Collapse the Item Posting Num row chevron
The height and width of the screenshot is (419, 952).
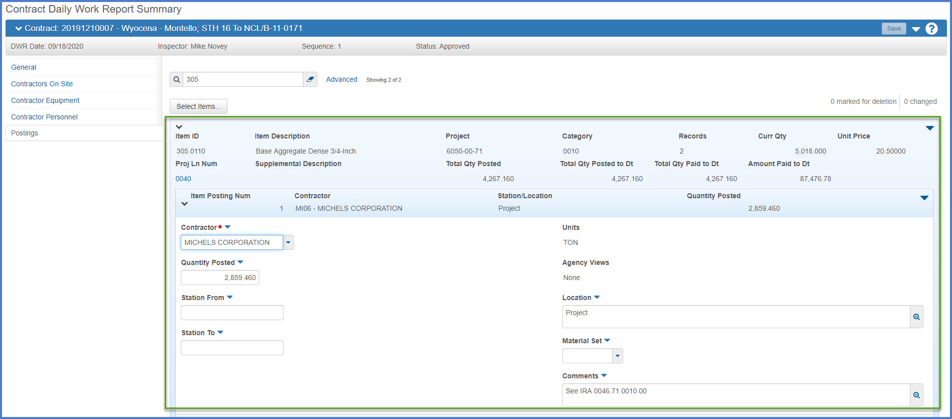(x=184, y=203)
